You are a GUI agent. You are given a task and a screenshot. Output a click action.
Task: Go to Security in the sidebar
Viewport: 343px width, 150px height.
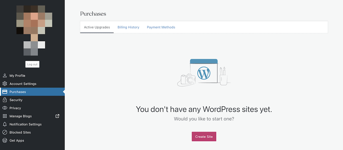(x=32, y=100)
